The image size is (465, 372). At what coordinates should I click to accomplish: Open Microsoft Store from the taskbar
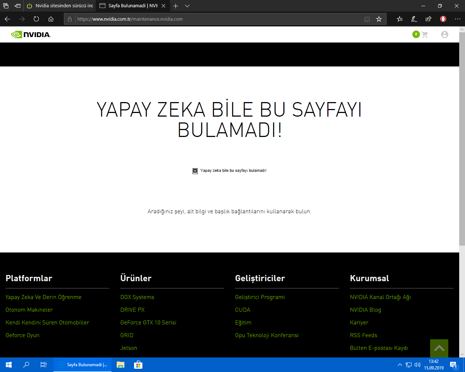[138, 365]
